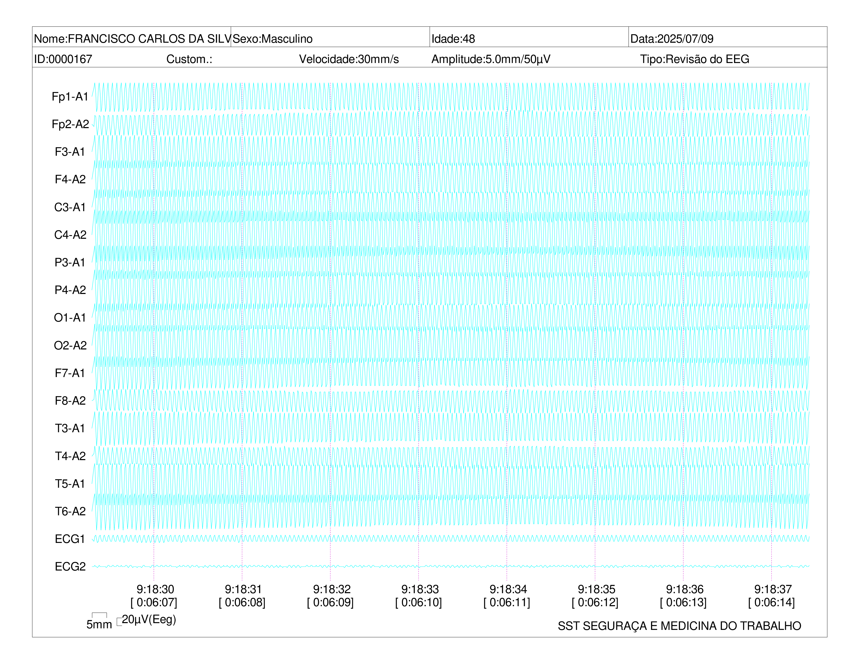Image resolution: width=859 pixels, height=664 pixels.
Task: Click the elapsed time [ 0:06:14]
Action: click(x=772, y=602)
